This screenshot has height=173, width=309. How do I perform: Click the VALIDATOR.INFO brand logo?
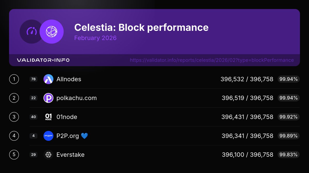pos(43,60)
